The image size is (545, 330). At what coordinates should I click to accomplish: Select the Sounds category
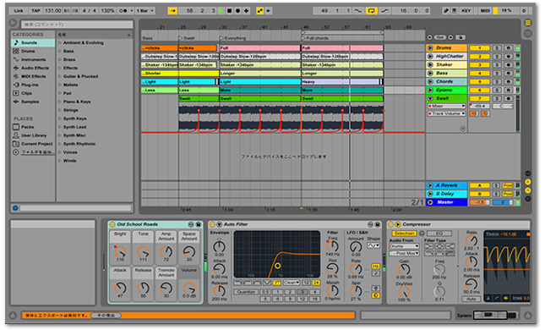[x=33, y=42]
